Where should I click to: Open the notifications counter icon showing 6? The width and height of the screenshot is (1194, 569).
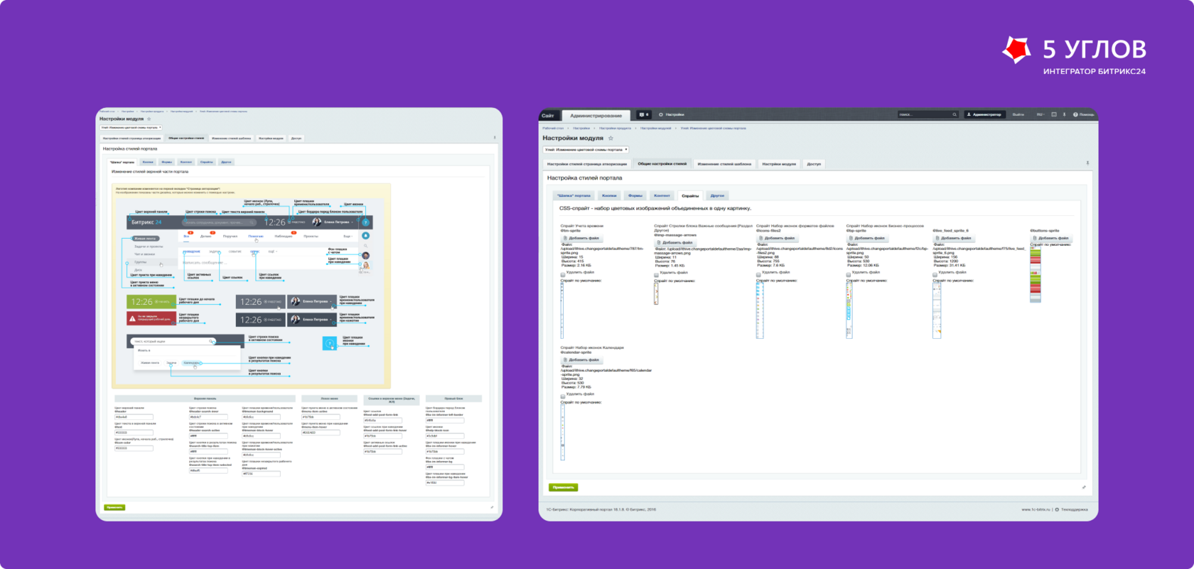[643, 114]
